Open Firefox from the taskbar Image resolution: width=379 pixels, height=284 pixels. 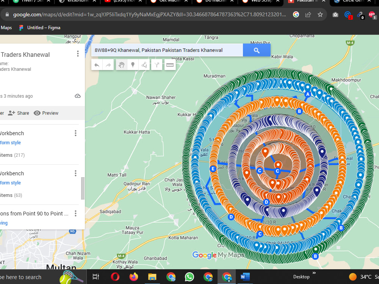coord(133,277)
